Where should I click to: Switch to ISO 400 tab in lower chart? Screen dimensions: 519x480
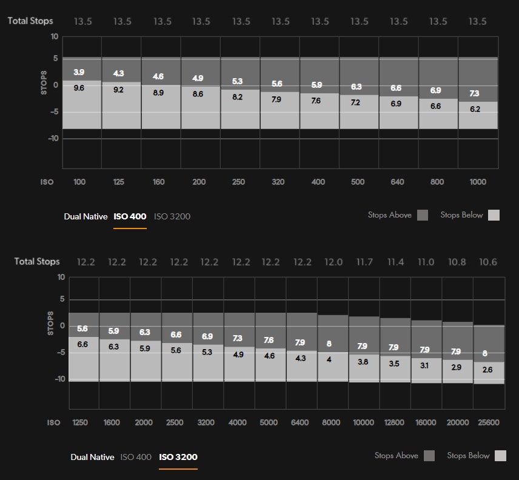click(136, 457)
